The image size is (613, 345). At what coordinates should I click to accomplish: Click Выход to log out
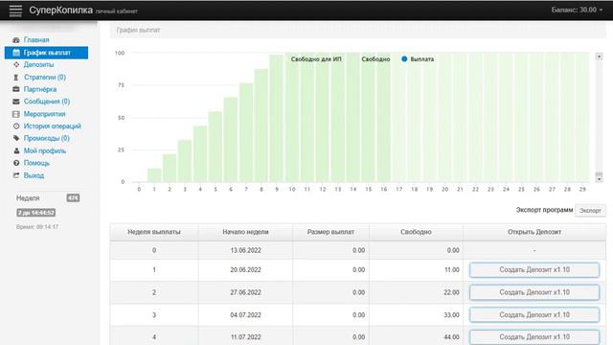pos(34,175)
